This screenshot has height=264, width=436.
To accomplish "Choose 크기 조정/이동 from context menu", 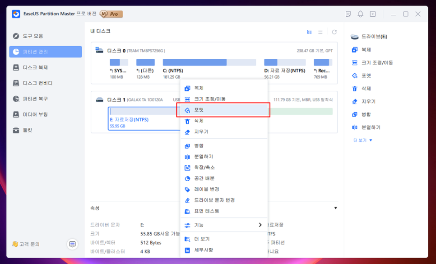I will click(x=224, y=99).
